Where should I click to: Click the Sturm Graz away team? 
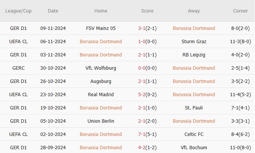194,41
